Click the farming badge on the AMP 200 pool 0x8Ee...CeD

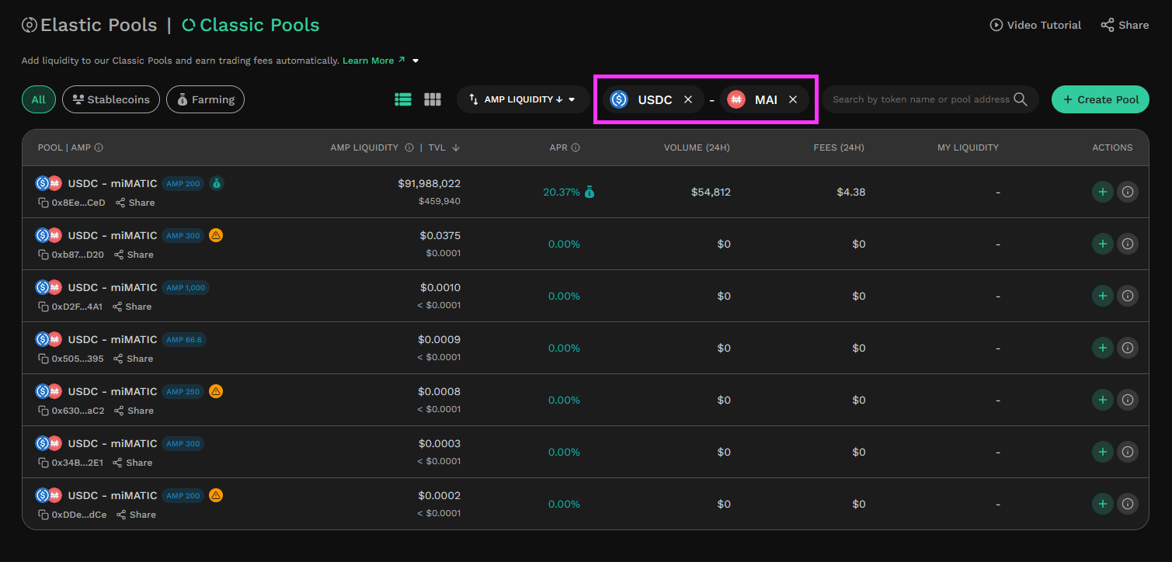coord(217,183)
